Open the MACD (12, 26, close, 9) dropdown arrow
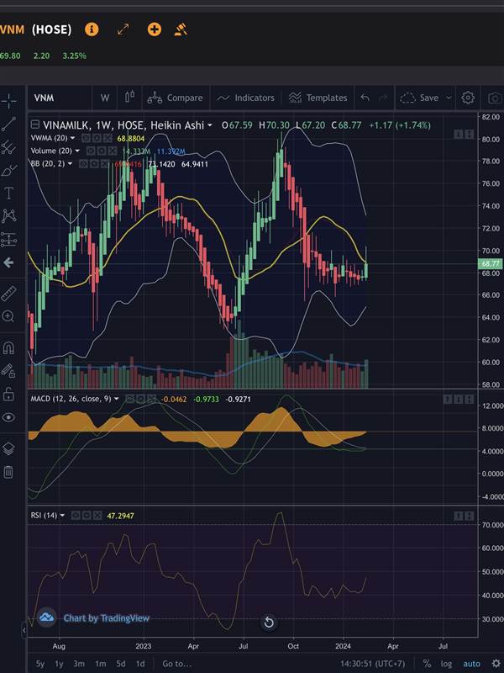 tap(116, 399)
